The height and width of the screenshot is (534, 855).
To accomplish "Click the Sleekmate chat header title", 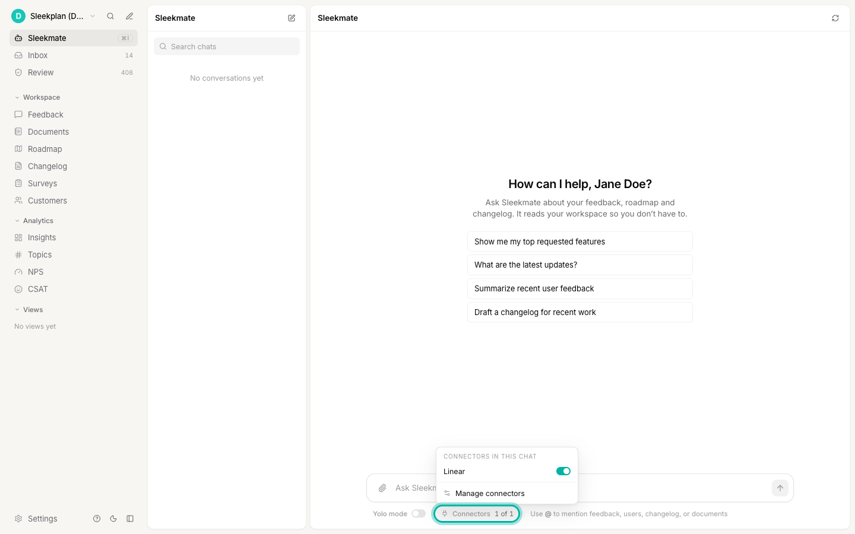I will pos(338,18).
